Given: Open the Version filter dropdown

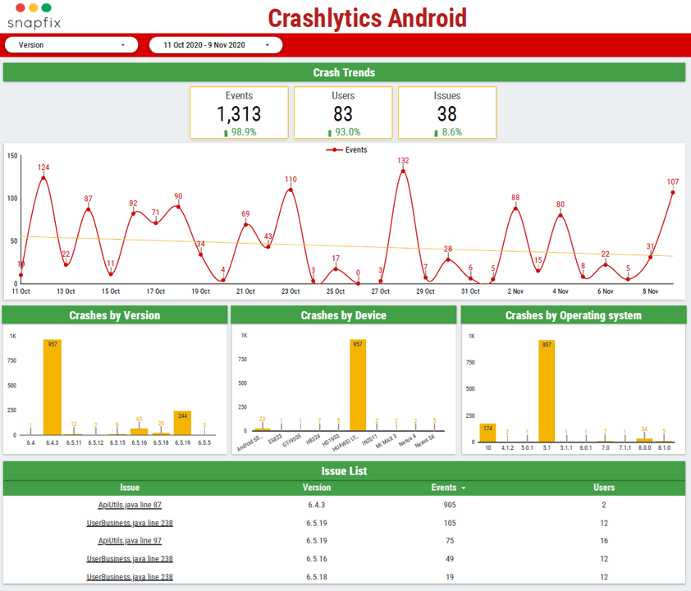Looking at the screenshot, I should click(x=71, y=45).
